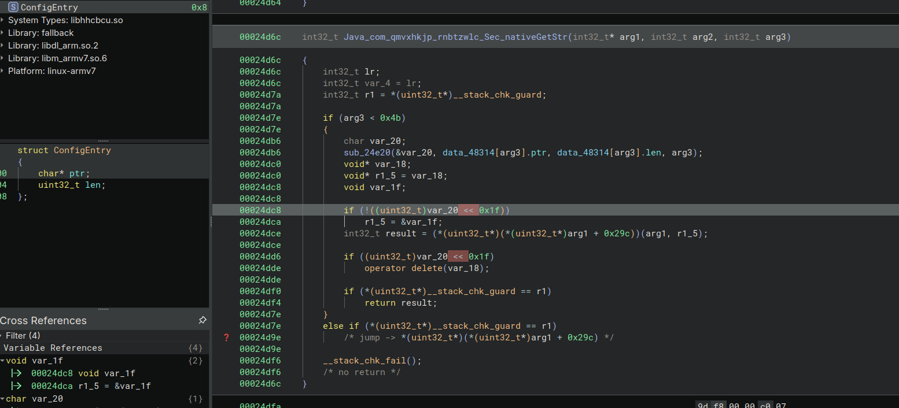Click the struct icon beside ConfigEntry
The image size is (899, 408).
13,8
